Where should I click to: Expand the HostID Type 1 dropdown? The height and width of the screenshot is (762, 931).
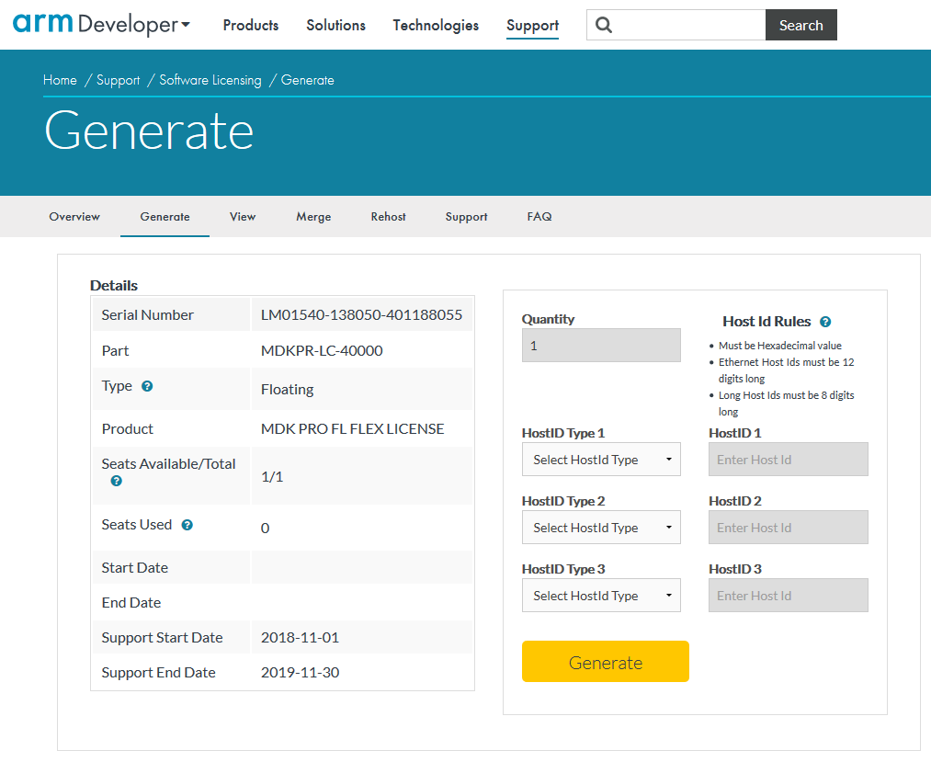tap(601, 459)
